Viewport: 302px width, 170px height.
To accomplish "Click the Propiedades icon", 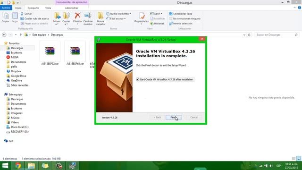I will [x=142, y=16].
